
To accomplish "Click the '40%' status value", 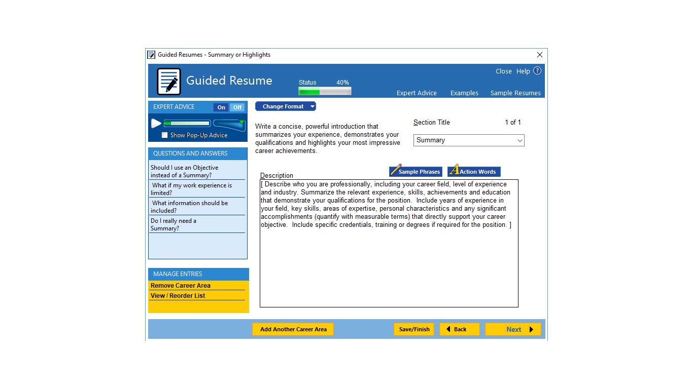I will [x=342, y=83].
